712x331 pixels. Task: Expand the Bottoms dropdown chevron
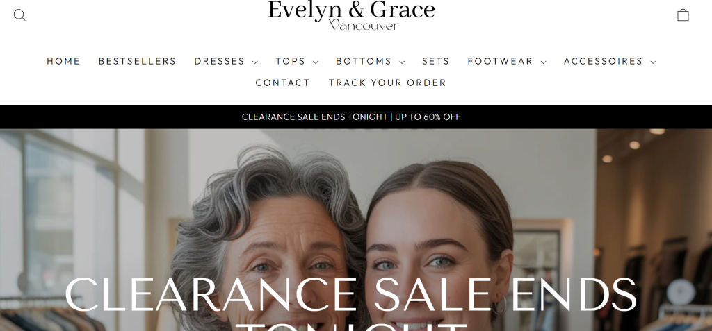coord(402,62)
